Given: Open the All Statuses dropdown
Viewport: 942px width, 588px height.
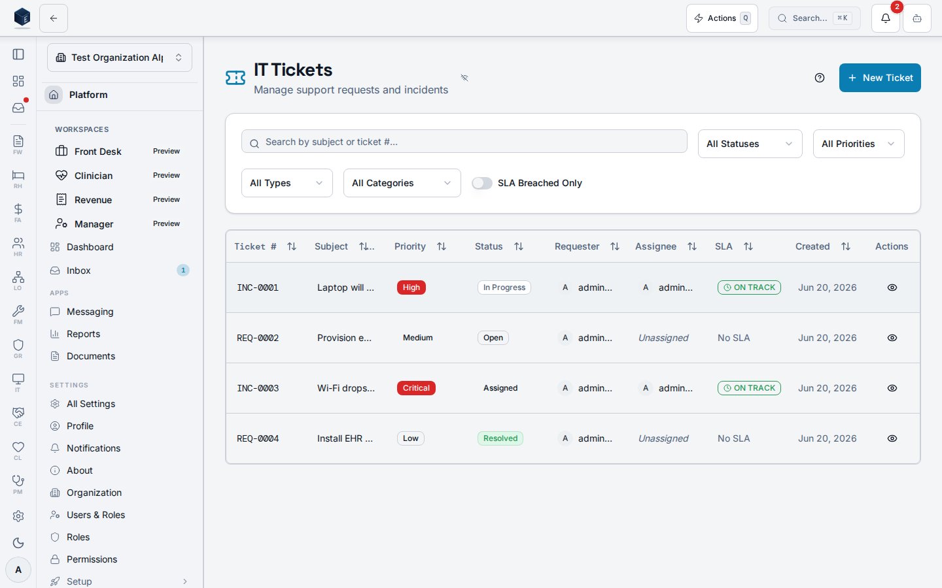Looking at the screenshot, I should tap(750, 144).
